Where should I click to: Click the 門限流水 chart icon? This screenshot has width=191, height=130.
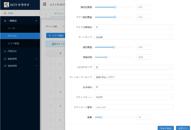coord(5,51)
